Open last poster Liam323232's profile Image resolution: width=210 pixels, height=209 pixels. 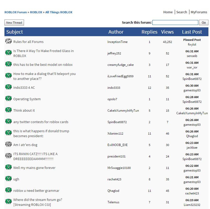[x=192, y=205]
